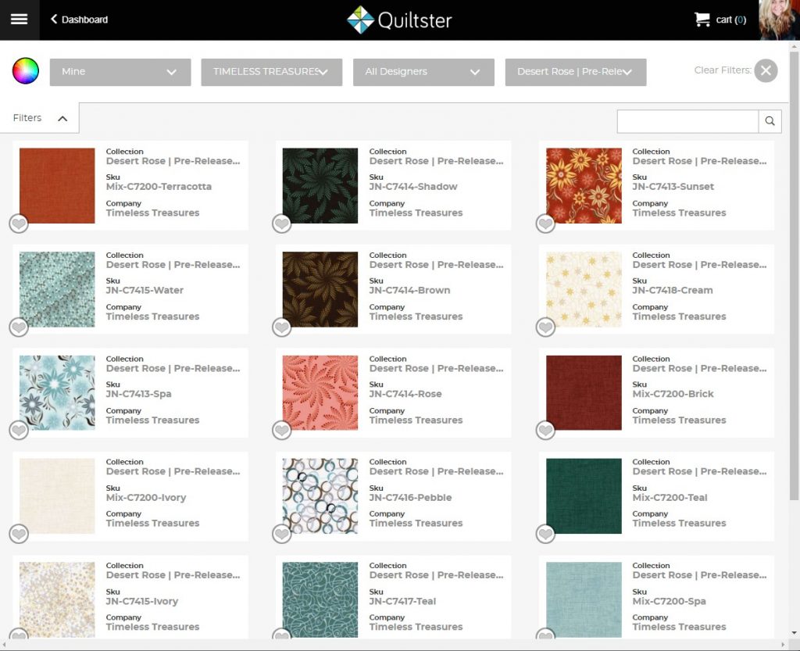Click the SKU text Mix-C7200-Terracotta
This screenshot has height=651, width=800.
[x=159, y=187]
